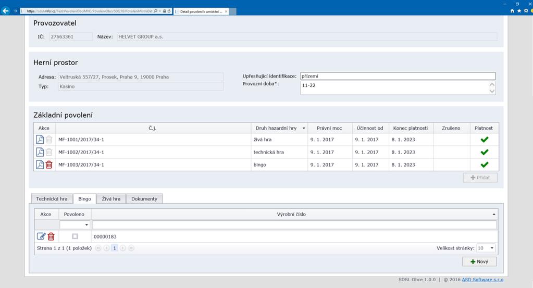This screenshot has width=533, height=288.
Task: Click green validity check of MF-1001/2017/34-1
Action: (x=485, y=139)
